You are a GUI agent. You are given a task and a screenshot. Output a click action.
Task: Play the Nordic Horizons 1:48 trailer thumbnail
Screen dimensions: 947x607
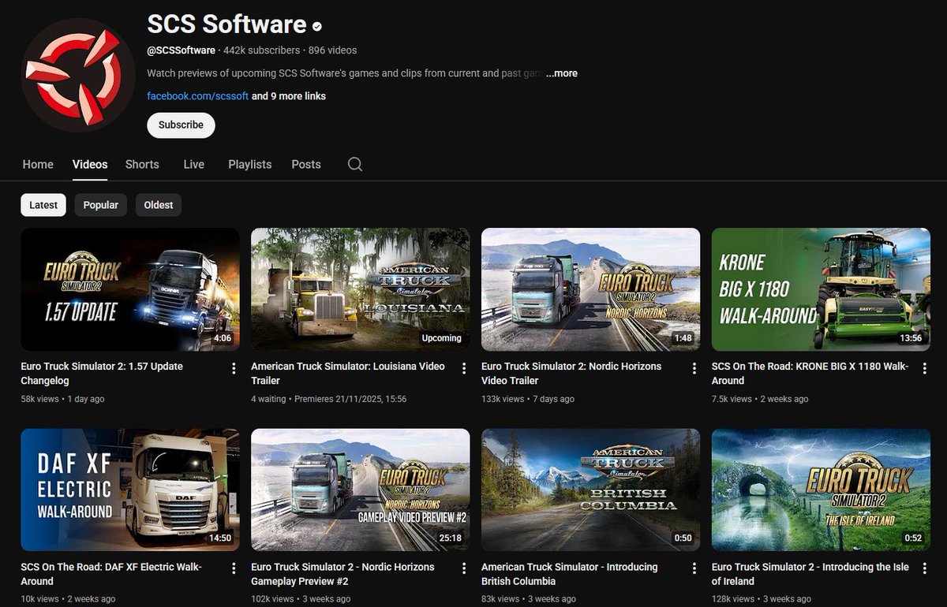click(x=591, y=289)
